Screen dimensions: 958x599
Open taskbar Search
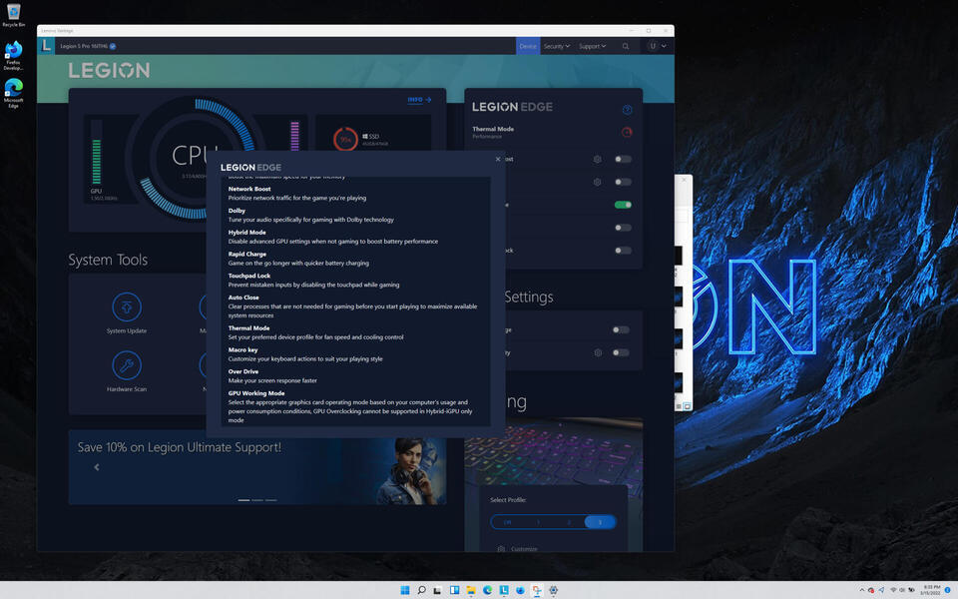click(421, 590)
